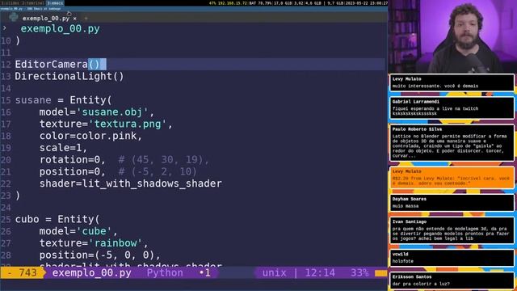Image resolution: width=517 pixels, height=291 pixels.
Task: Click Ivan Santiago's chat message
Action: coord(452,230)
